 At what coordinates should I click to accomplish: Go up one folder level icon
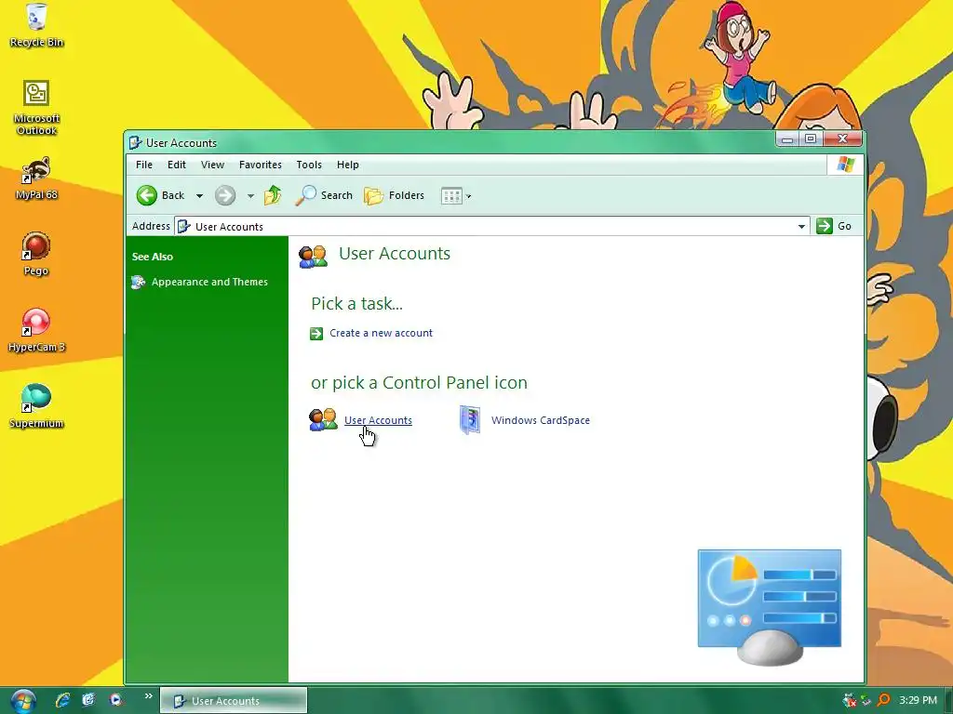(273, 195)
